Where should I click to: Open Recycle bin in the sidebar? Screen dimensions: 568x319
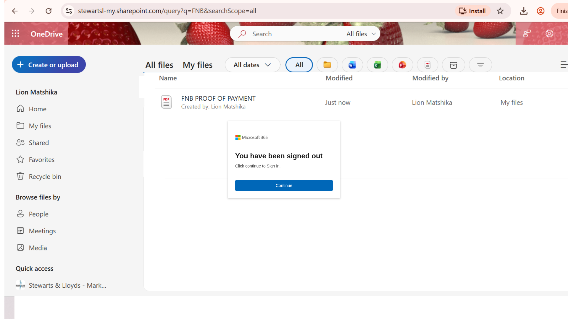click(45, 177)
